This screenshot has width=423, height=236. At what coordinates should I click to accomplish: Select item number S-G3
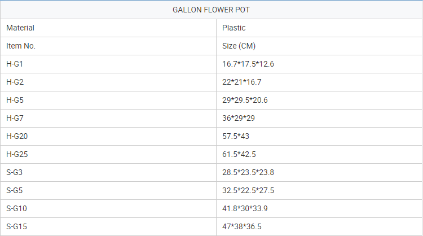pos(15,172)
